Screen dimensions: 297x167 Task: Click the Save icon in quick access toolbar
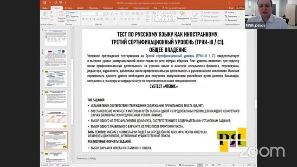click(x=45, y=3)
